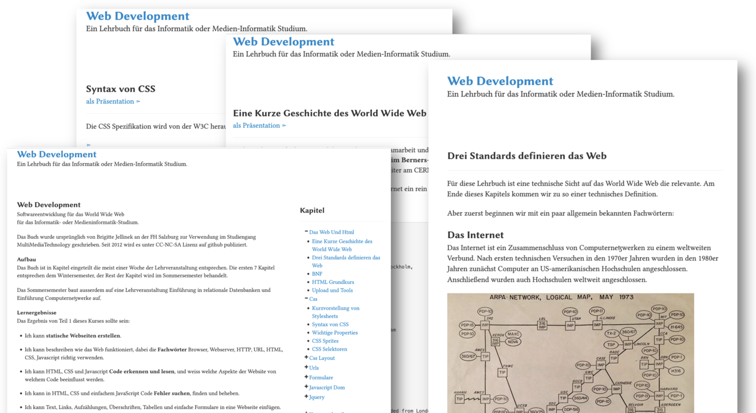The image size is (756, 413).
Task: Click the plus icon beside "Jquery"
Action: (x=307, y=396)
